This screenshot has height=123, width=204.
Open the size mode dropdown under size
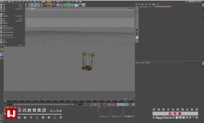pyautogui.click(x=117, y=116)
